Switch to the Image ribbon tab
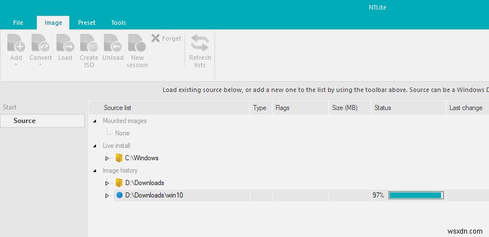489x237 pixels. click(53, 23)
